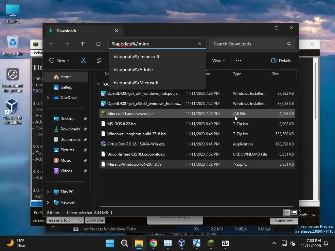This screenshot has height=251, width=335.
Task: Click the Search Downloads magnifier icon
Action: click(289, 44)
